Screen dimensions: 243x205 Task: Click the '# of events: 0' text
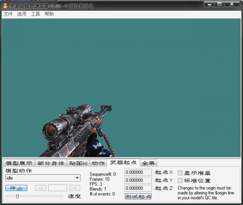102,194
